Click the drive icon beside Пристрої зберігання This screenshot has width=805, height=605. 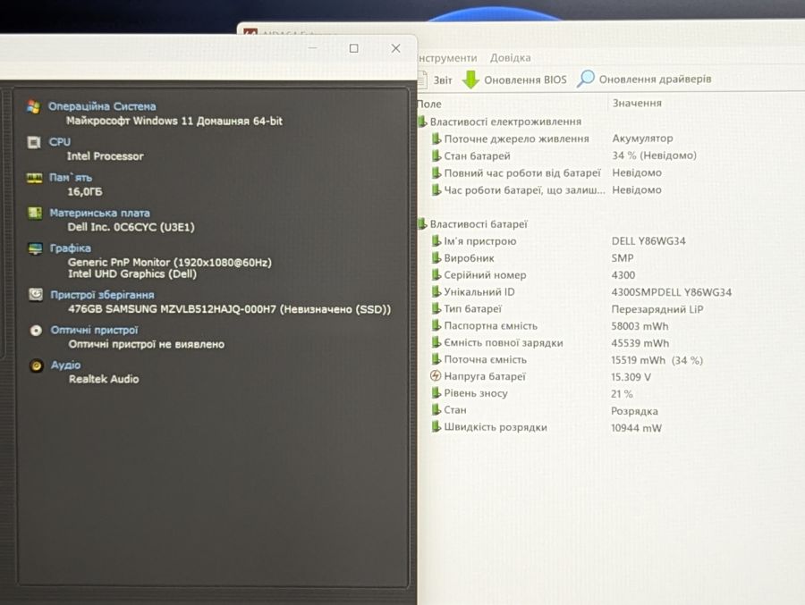[36, 295]
